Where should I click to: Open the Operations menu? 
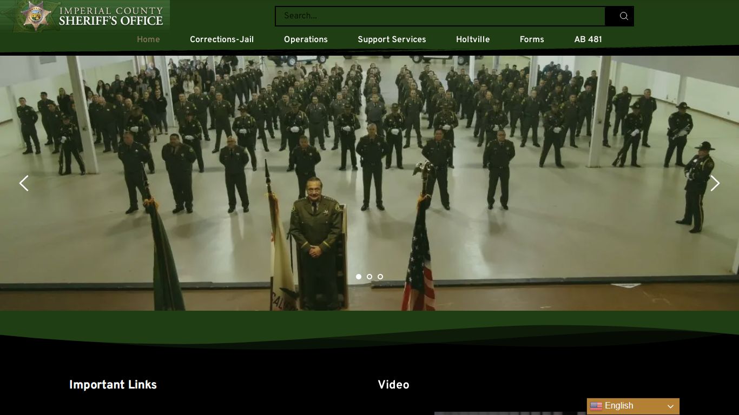click(306, 39)
